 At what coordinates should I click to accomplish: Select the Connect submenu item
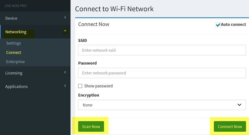(14, 53)
